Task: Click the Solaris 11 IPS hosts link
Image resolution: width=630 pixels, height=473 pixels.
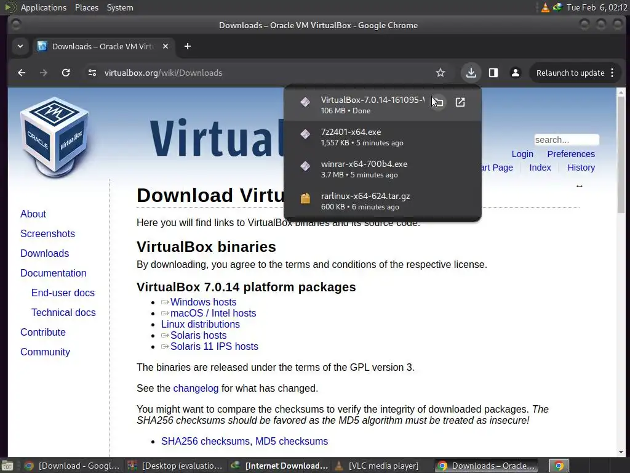Action: tap(214, 346)
